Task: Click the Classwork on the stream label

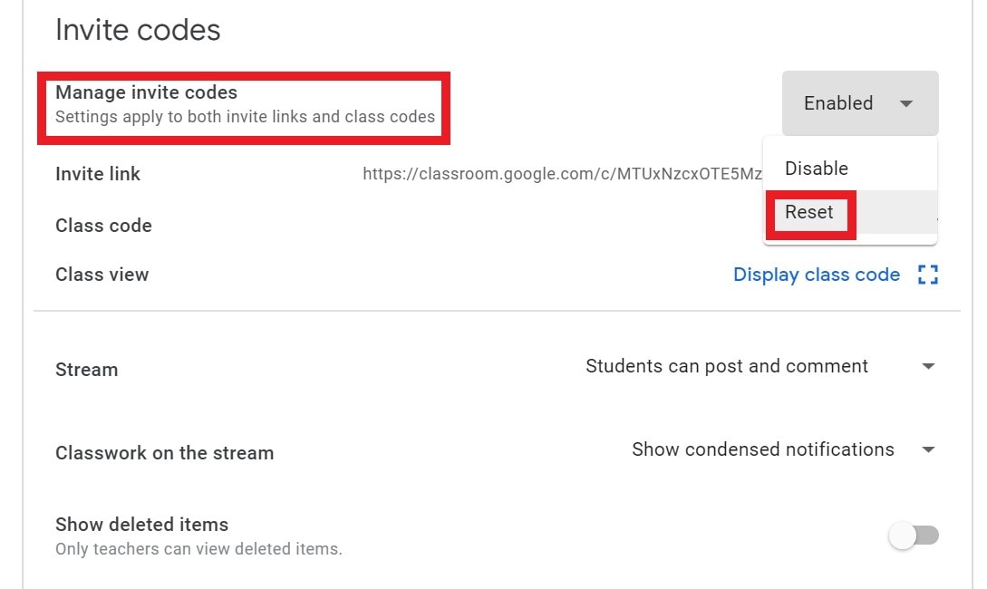Action: tap(164, 453)
